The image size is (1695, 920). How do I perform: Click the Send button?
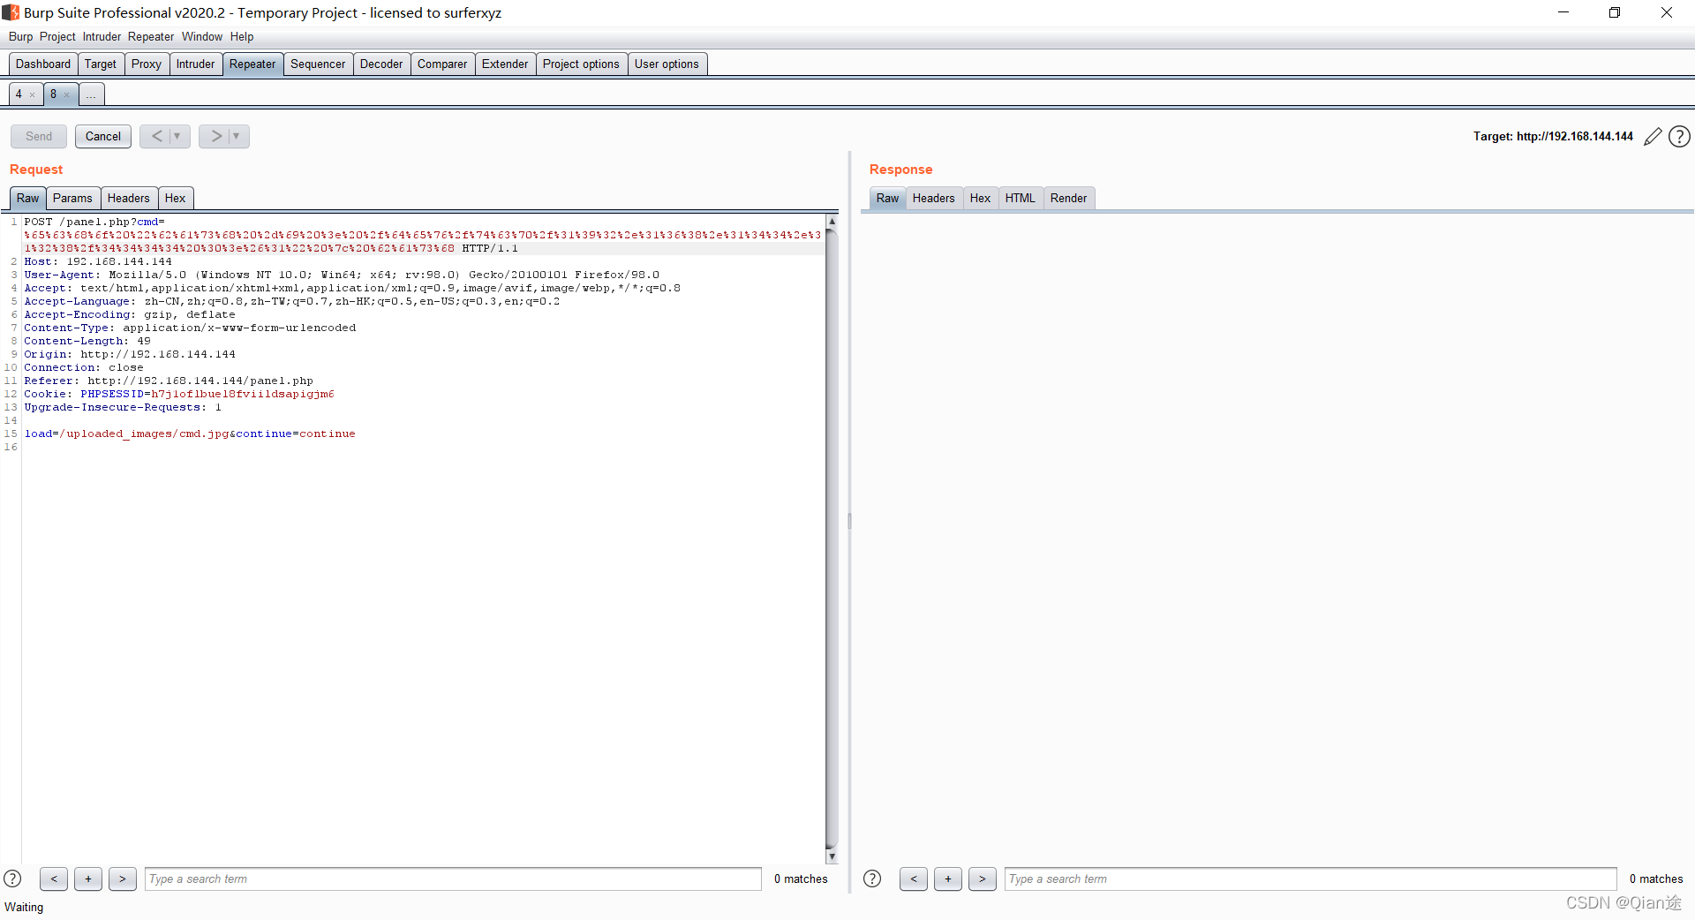coord(39,136)
